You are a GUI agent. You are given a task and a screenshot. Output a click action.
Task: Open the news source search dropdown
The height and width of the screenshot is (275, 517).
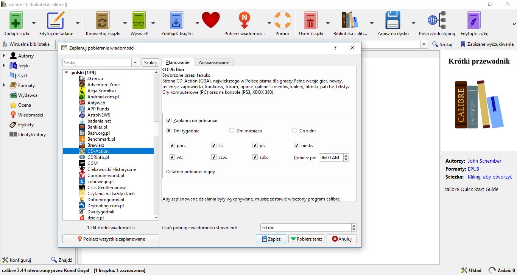pos(135,63)
